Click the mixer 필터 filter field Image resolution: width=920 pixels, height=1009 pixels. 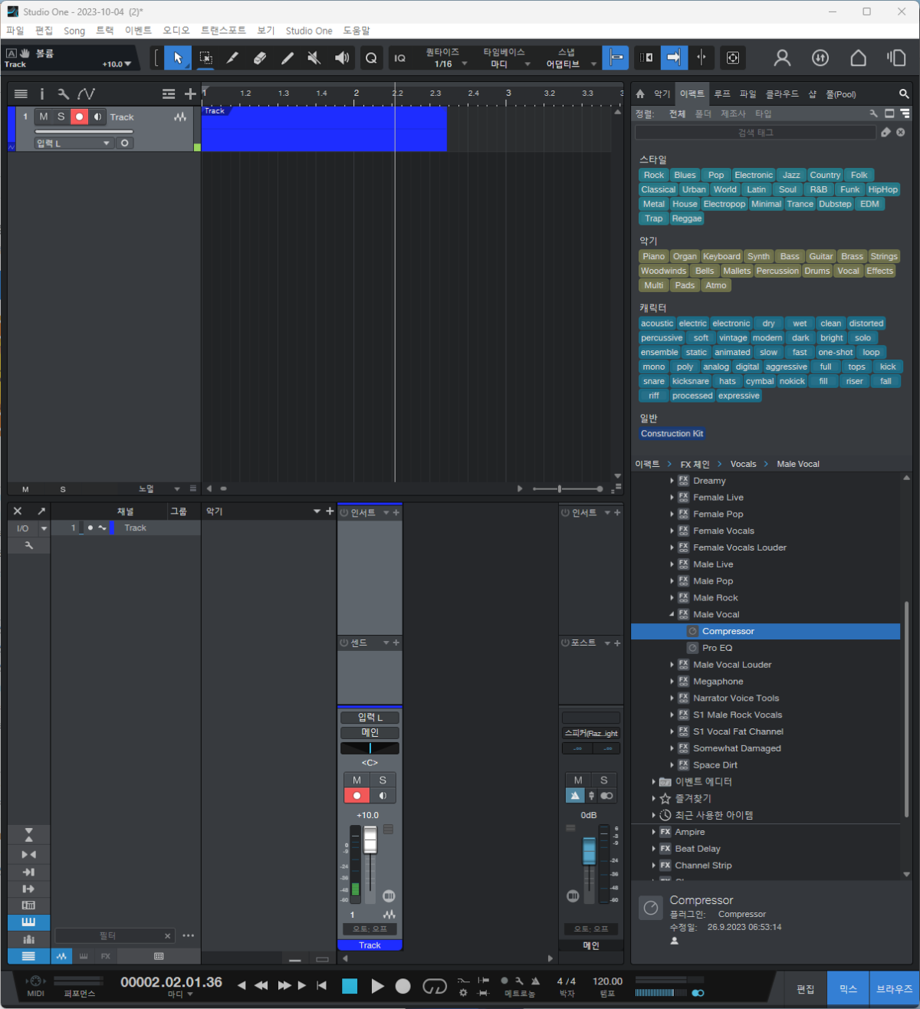tap(113, 935)
